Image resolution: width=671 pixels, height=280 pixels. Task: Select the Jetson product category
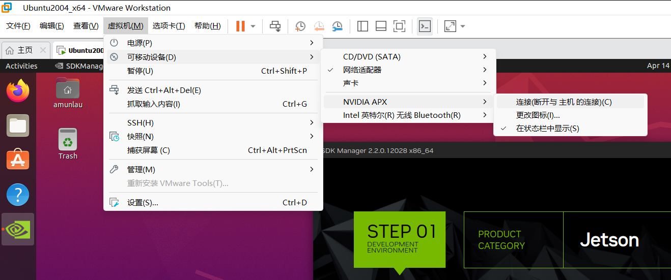(609, 240)
